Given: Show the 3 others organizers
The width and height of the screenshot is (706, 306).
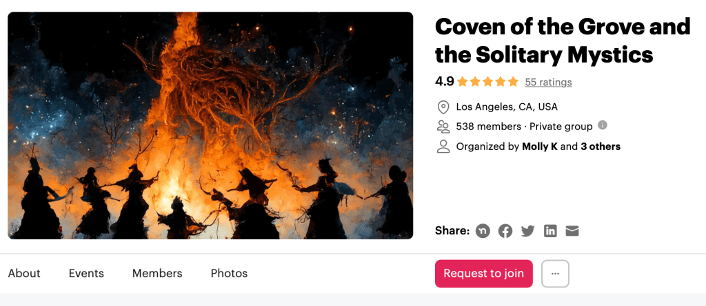Looking at the screenshot, I should point(601,146).
